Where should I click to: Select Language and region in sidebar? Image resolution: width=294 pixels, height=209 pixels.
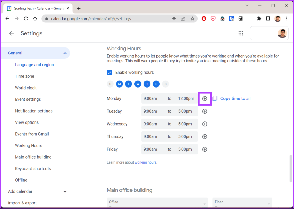pyautogui.click(x=34, y=65)
